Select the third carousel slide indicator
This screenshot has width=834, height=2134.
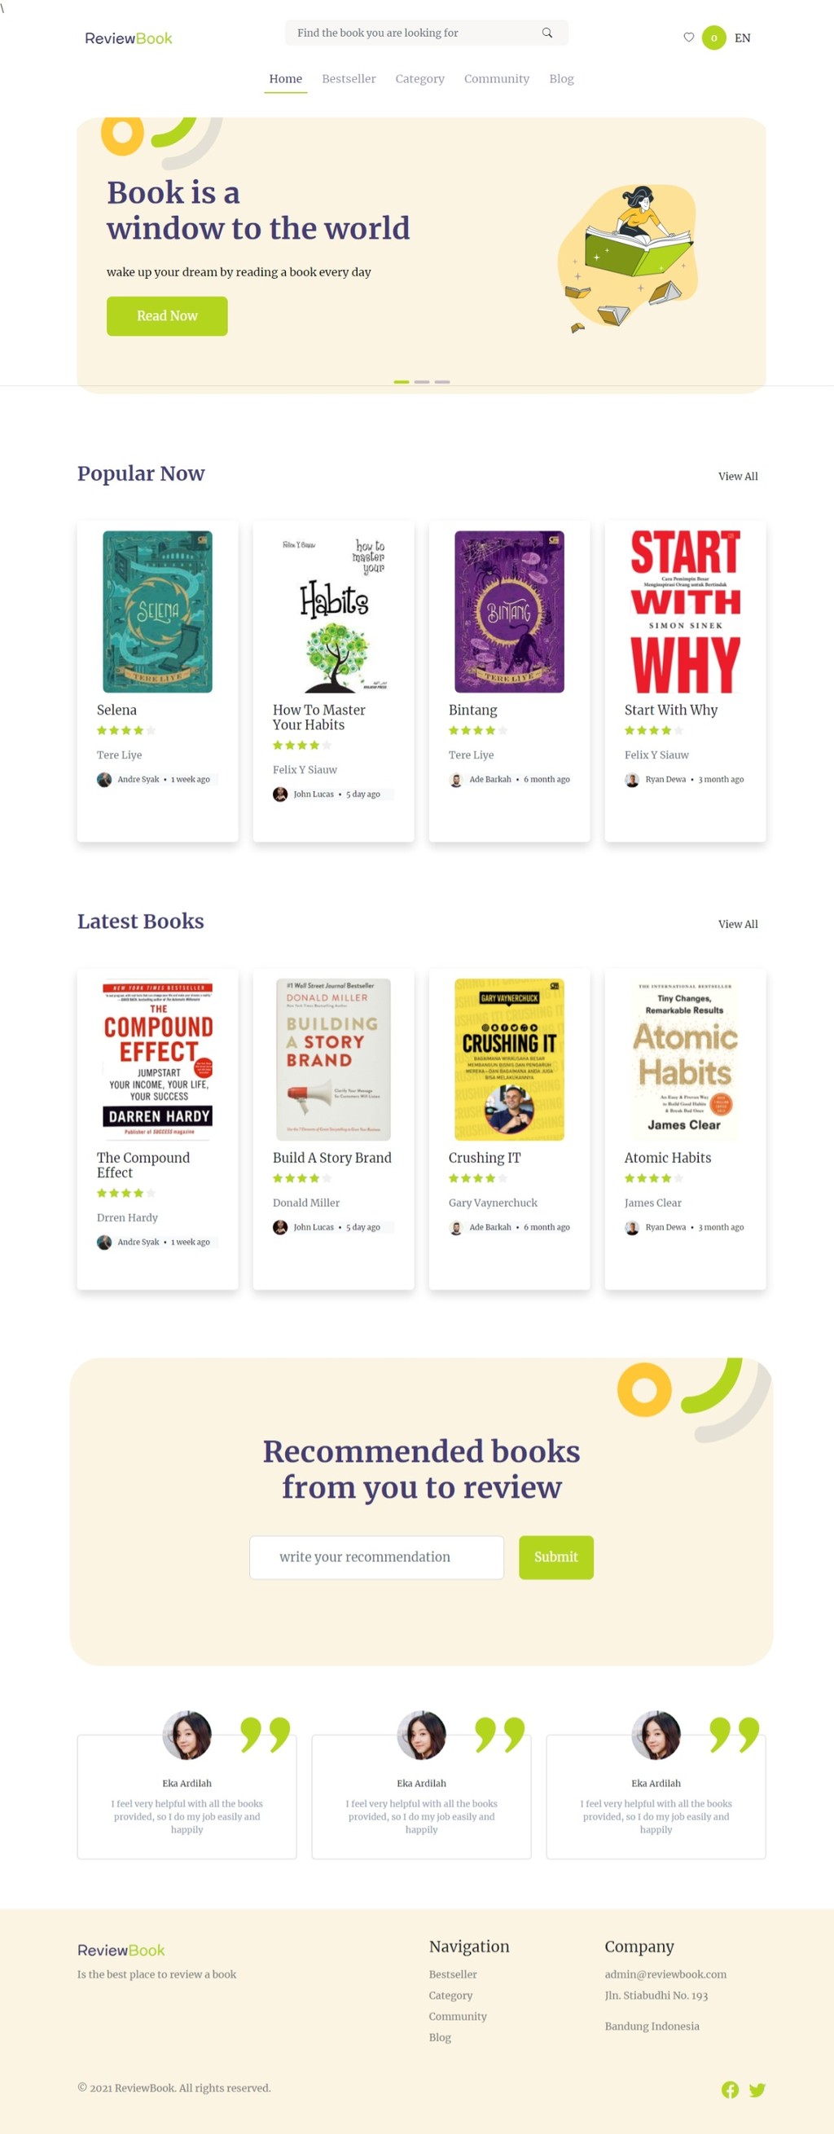tap(442, 382)
